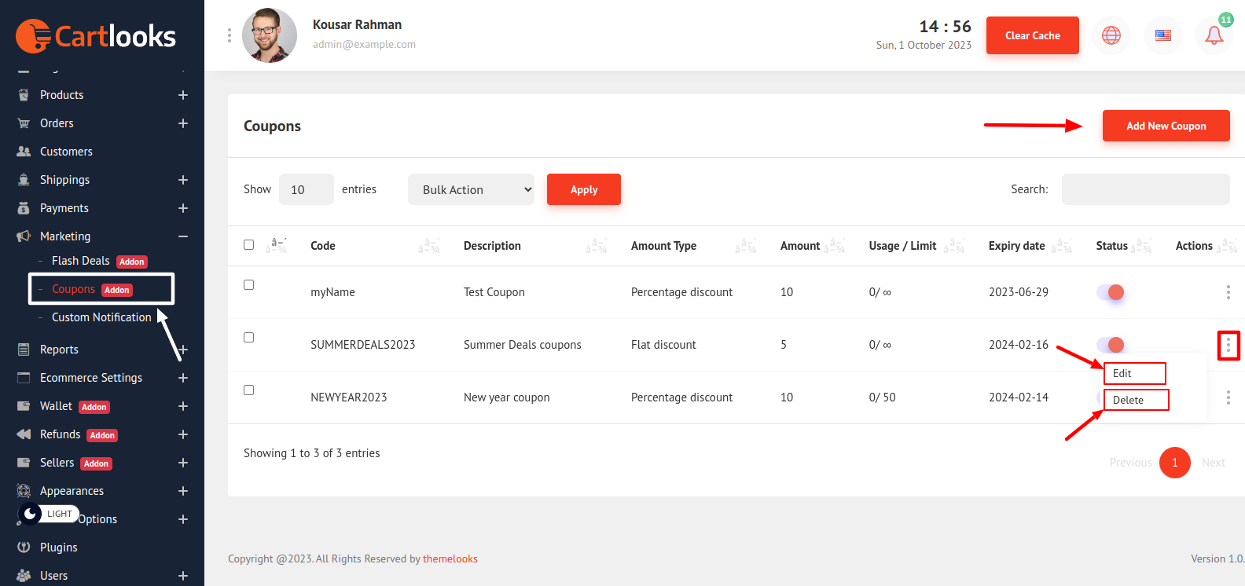
Task: Check the SUMMERDEALS2023 row checkbox
Action: tap(249, 338)
